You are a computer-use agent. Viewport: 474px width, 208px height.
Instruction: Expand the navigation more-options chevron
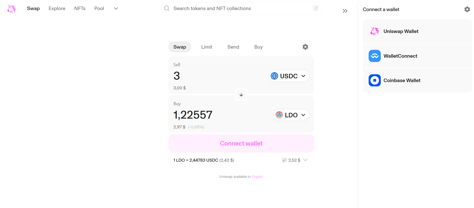116,9
